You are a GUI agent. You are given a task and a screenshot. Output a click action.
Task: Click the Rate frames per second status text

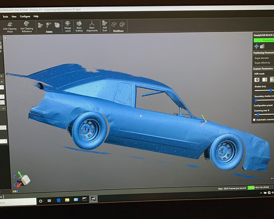click(232, 188)
